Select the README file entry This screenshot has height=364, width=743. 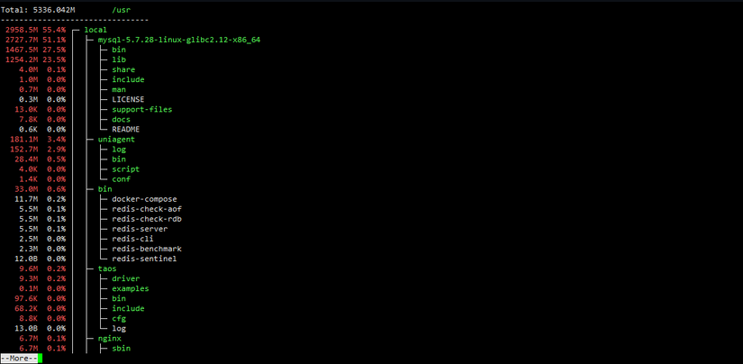[x=125, y=130]
